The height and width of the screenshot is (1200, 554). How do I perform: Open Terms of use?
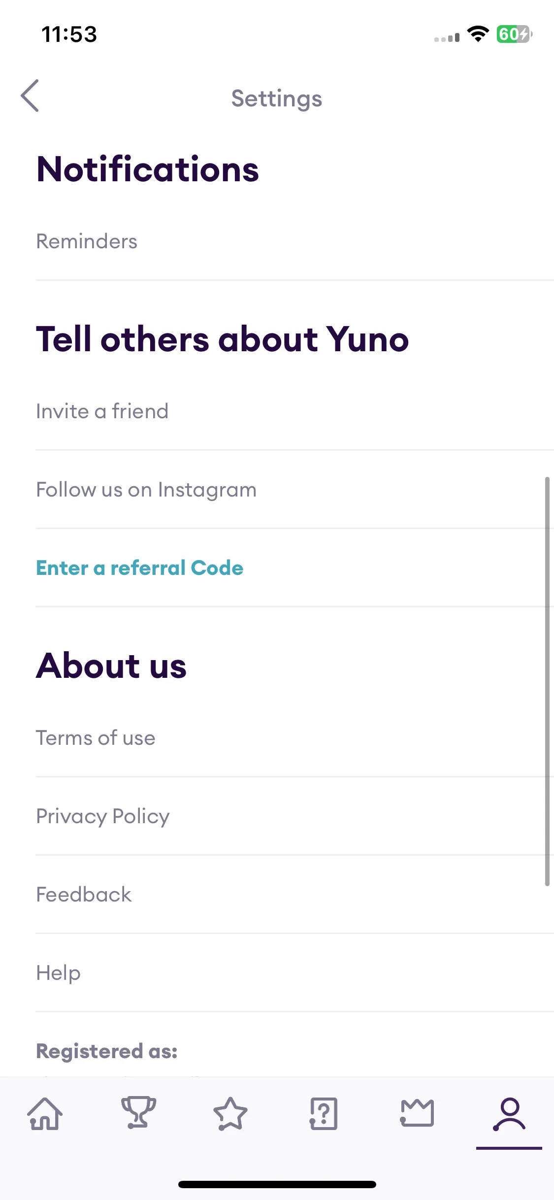tap(294, 738)
